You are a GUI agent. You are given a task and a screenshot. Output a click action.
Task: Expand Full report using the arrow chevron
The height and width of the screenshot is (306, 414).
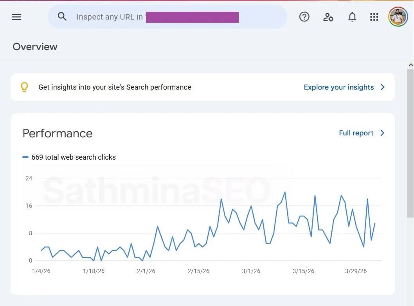coord(382,133)
